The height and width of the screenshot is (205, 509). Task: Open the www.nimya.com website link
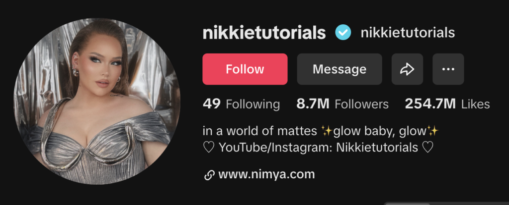point(266,175)
